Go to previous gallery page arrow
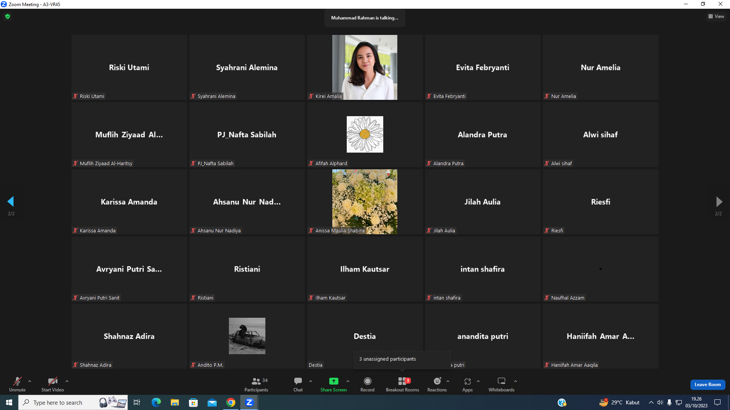The image size is (730, 410). click(x=11, y=202)
